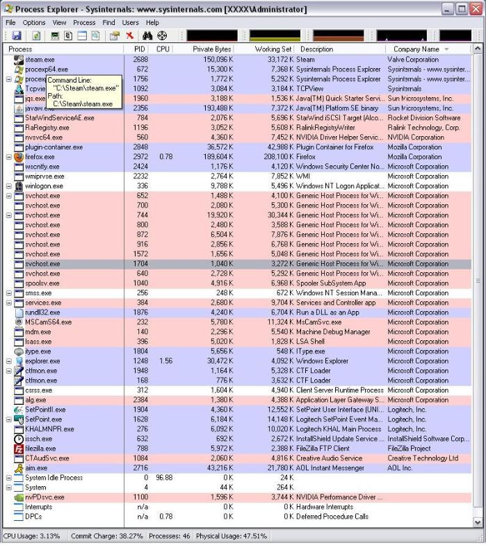Sort by the Company Name column header
The height and width of the screenshot is (550, 486).
click(x=428, y=49)
